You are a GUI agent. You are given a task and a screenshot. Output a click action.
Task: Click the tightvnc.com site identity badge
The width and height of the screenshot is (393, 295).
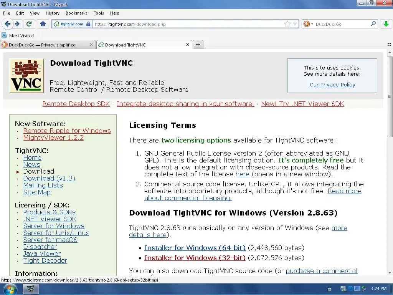coord(72,24)
